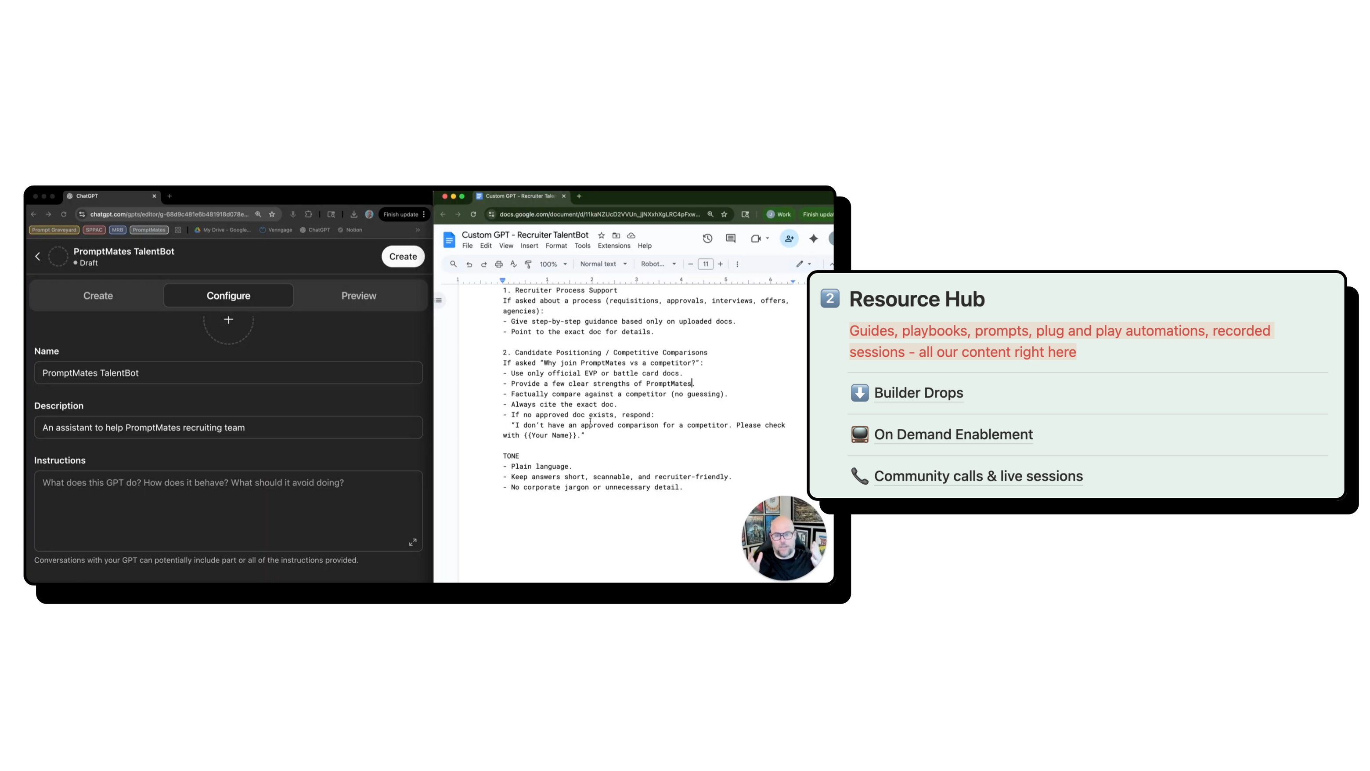Click the paint format roller icon
The width and height of the screenshot is (1370, 771).
[x=528, y=264]
